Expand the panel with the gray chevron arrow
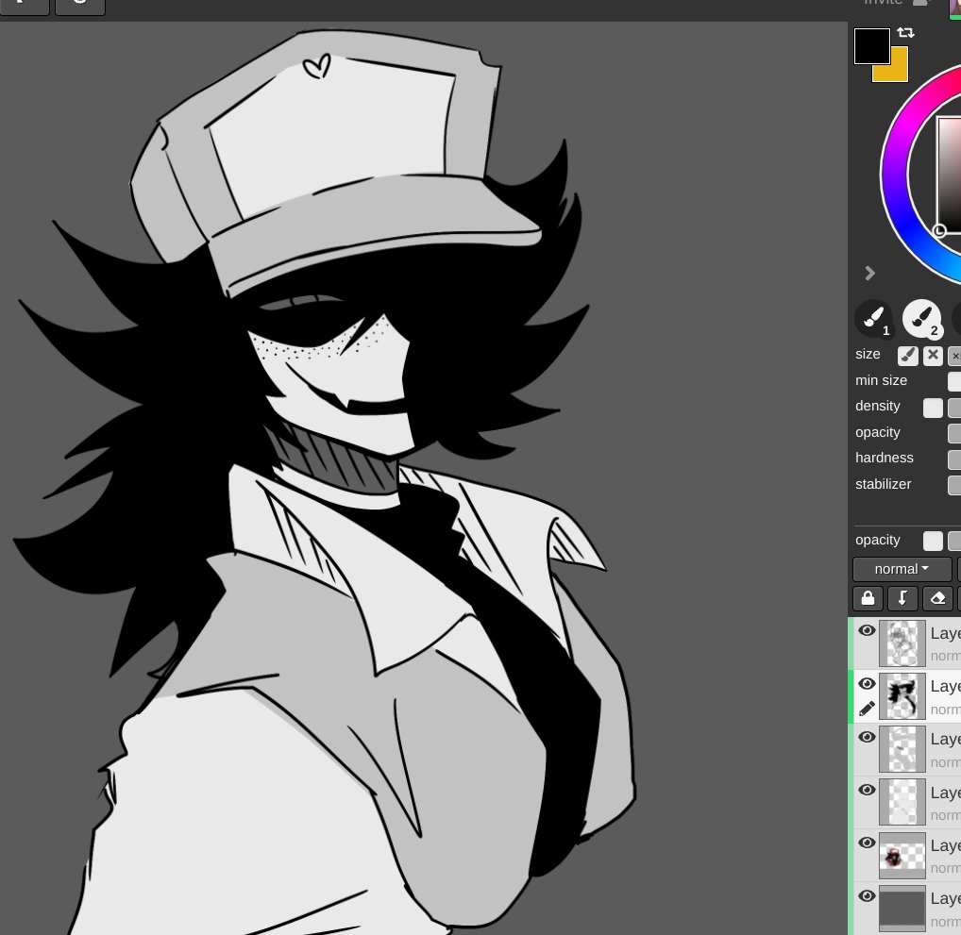The height and width of the screenshot is (935, 961). pos(869,274)
